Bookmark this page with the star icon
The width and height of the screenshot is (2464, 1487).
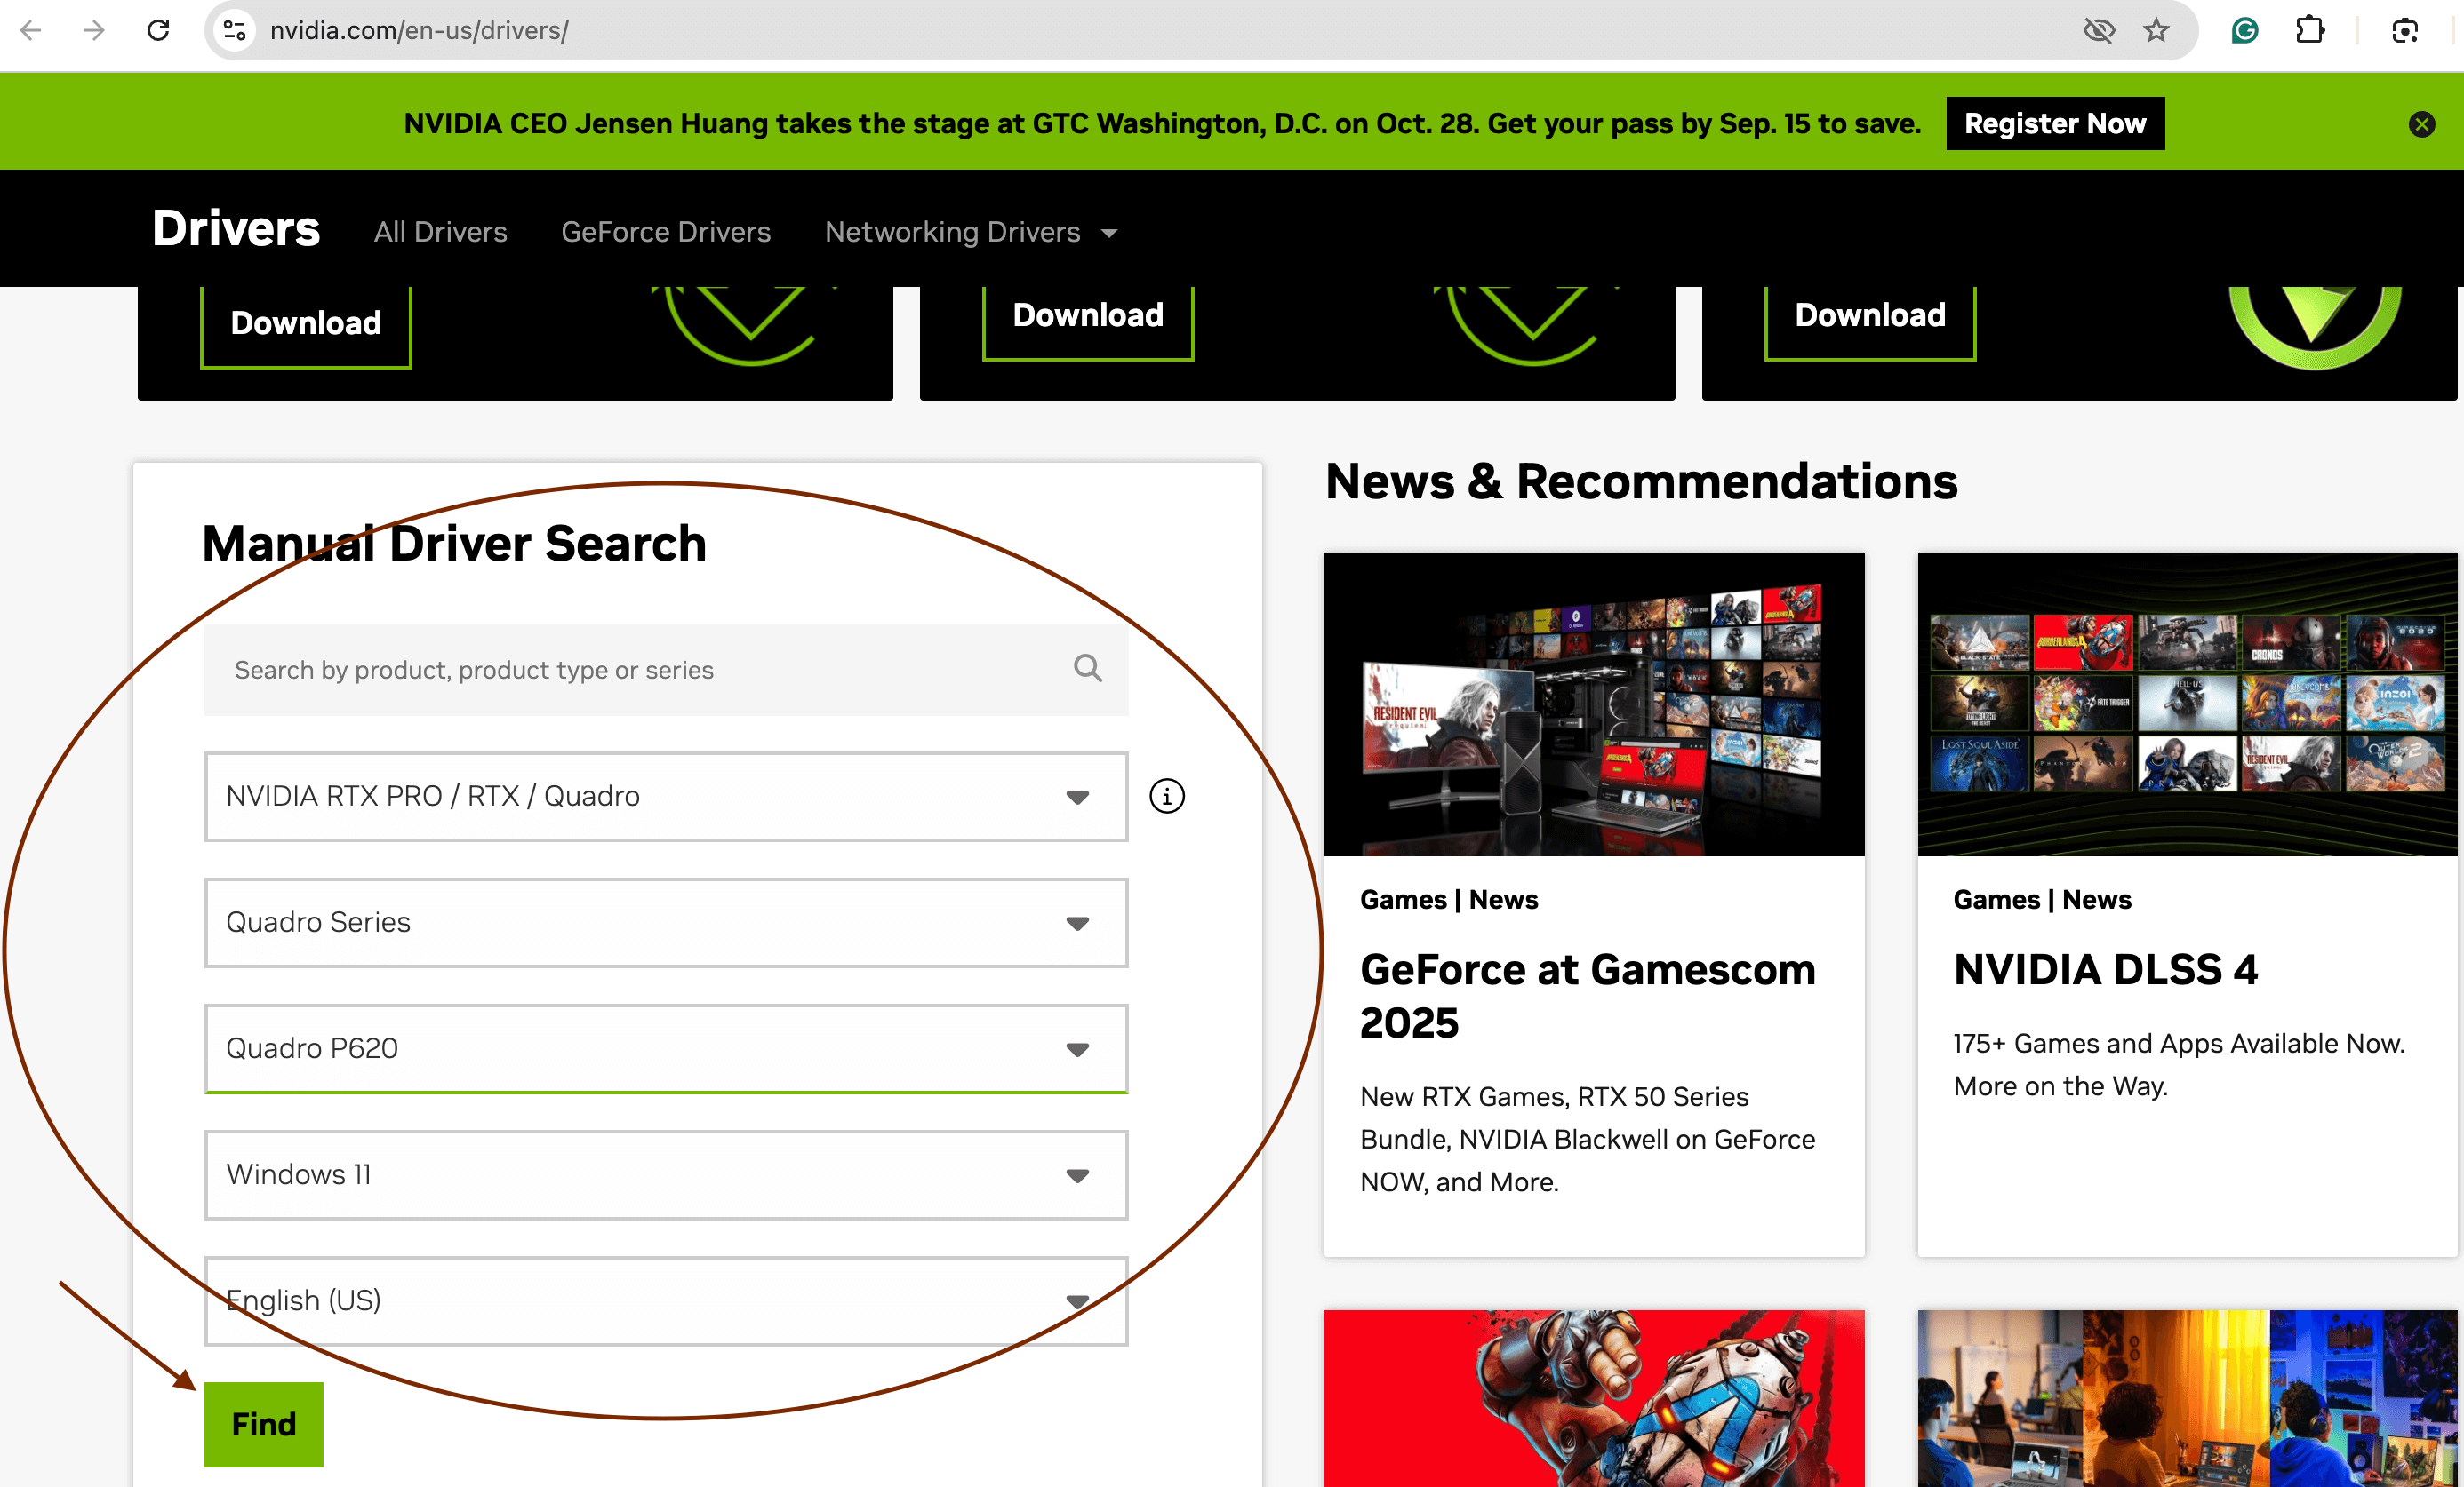click(x=2156, y=30)
